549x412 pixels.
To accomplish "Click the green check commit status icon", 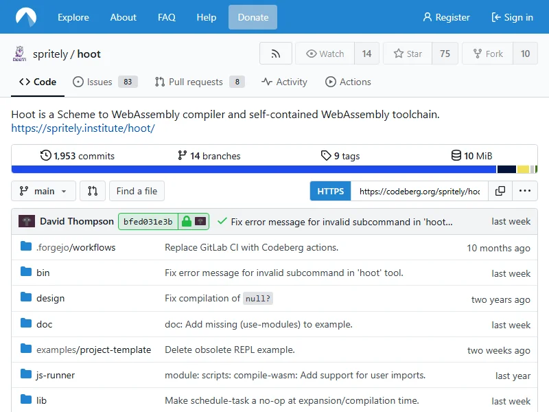I will tap(222, 221).
